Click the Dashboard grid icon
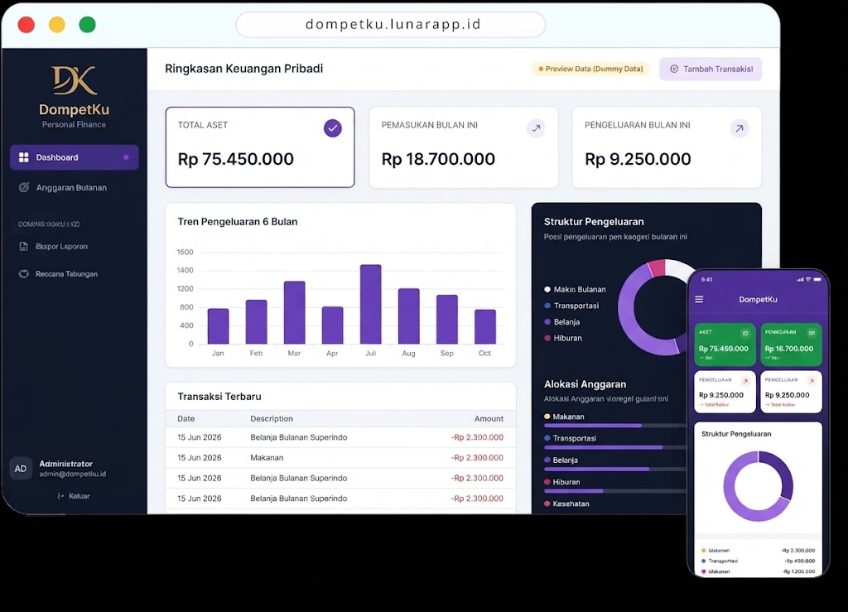 (24, 157)
